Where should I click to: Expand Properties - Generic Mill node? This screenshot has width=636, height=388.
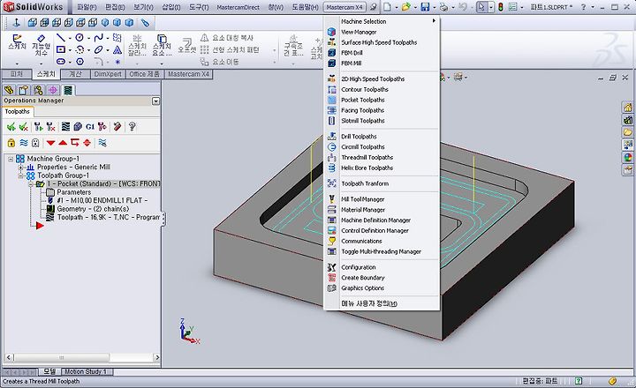(x=20, y=168)
